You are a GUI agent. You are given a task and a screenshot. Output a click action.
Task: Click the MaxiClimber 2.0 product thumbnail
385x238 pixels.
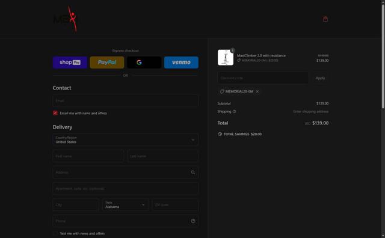(x=226, y=58)
